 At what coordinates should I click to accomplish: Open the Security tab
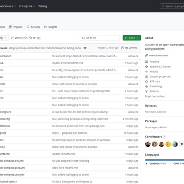coord(33,27)
